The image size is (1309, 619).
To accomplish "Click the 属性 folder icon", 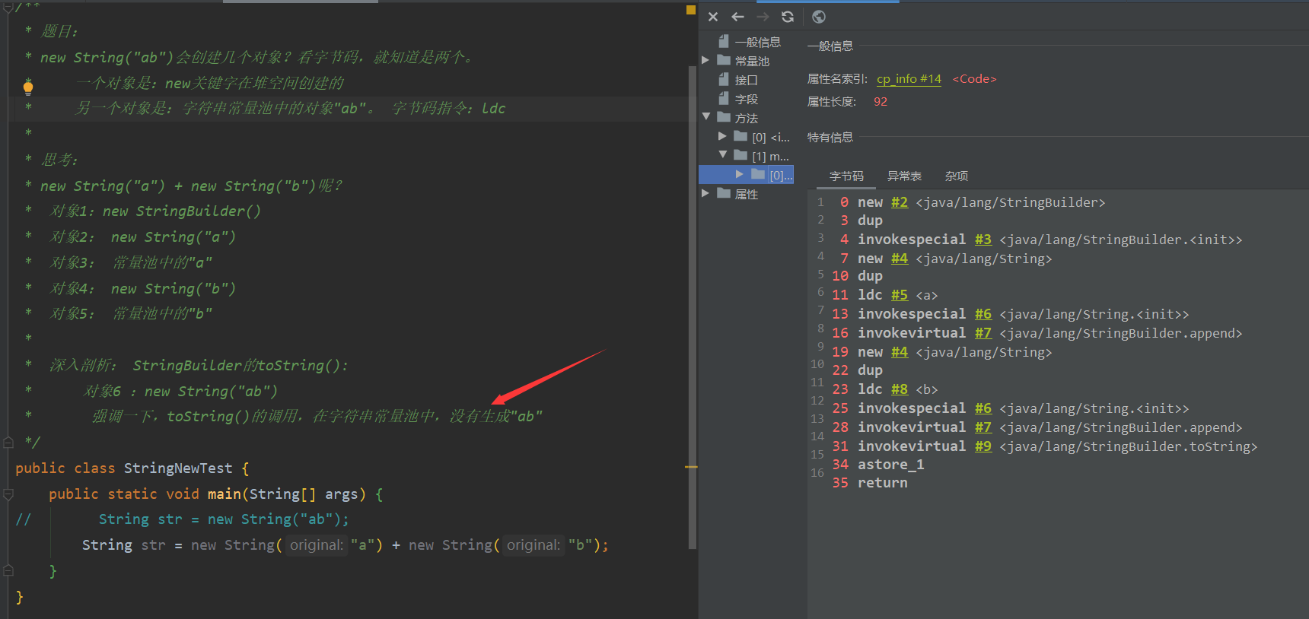I will point(724,193).
